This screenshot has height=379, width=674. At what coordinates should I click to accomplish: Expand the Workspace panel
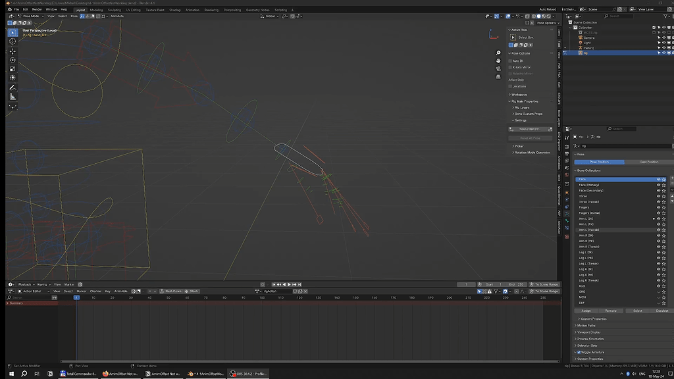519,95
